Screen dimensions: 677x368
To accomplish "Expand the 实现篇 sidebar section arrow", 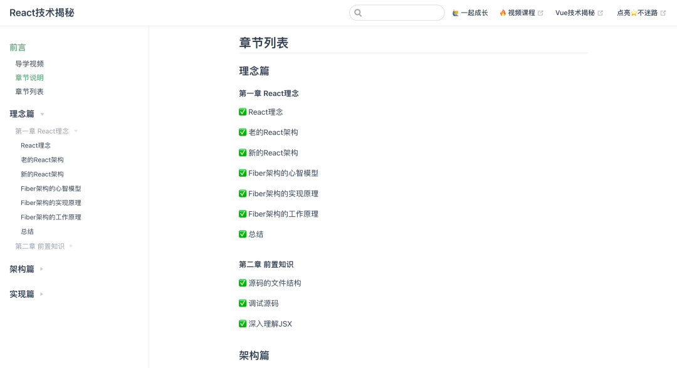I will (41, 293).
